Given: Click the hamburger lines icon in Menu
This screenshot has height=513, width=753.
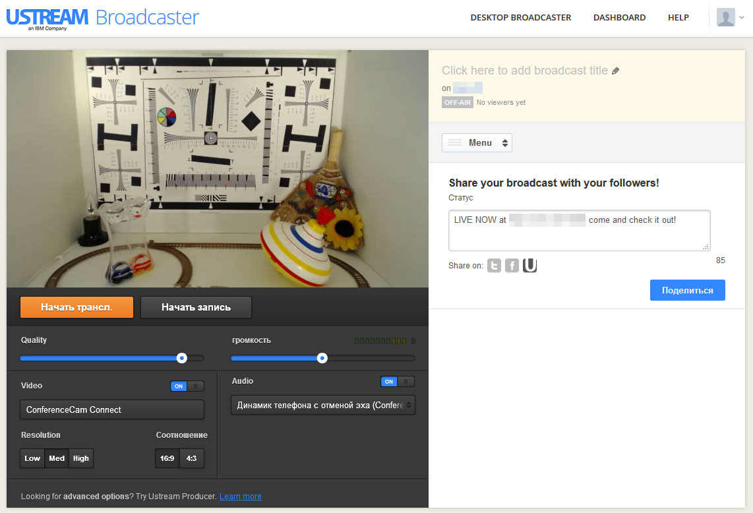Looking at the screenshot, I should pos(455,142).
